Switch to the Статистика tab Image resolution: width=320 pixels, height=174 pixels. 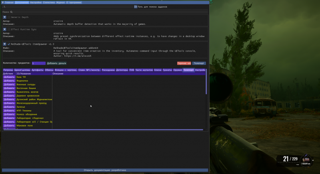coord(49,2)
